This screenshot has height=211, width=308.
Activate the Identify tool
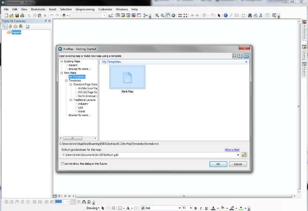click(x=226, y=15)
